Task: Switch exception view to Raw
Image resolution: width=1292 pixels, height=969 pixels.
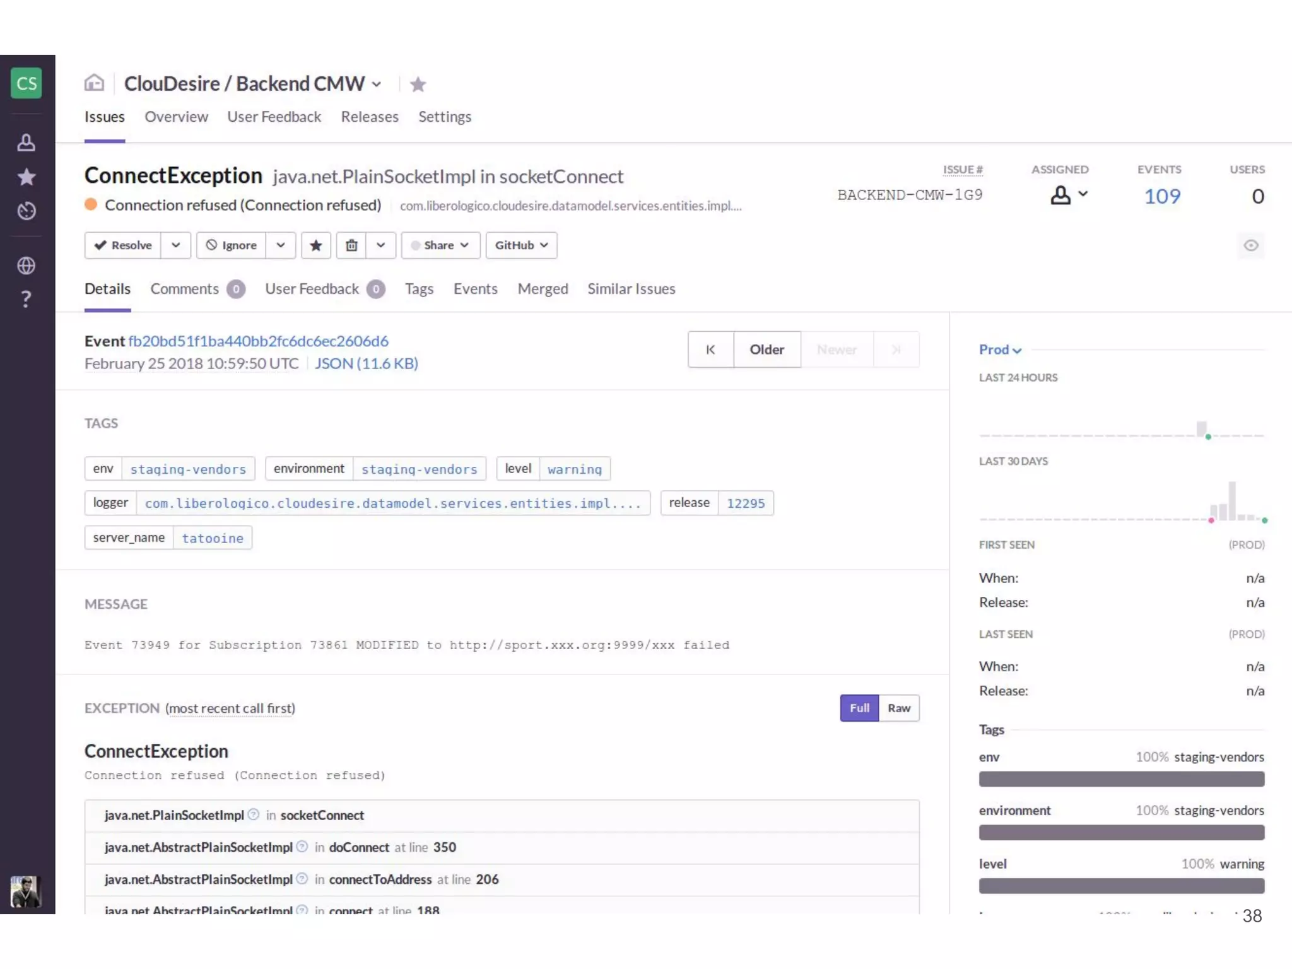Action: (898, 708)
